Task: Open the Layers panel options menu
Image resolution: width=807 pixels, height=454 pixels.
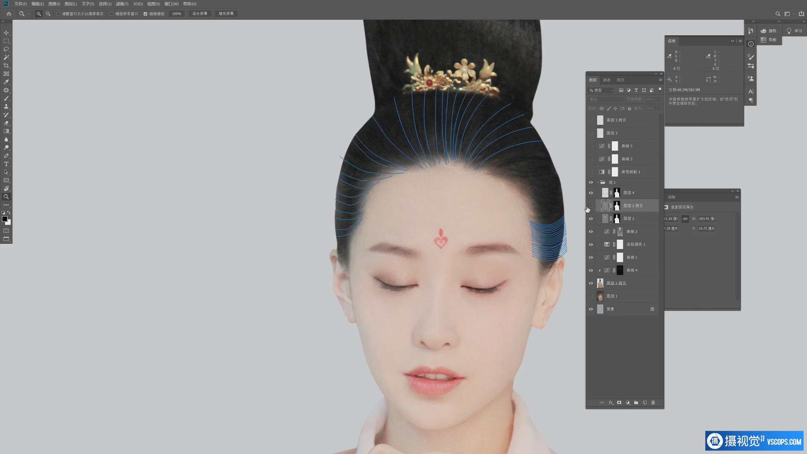Action: (660, 80)
